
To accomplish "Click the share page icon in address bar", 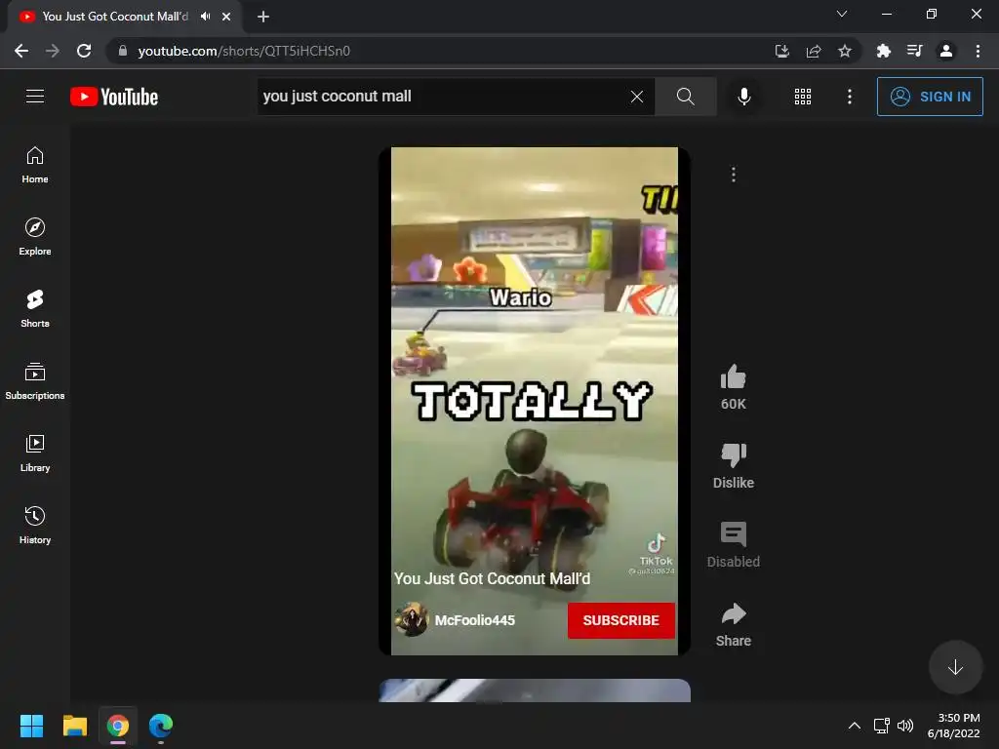I will point(813,51).
